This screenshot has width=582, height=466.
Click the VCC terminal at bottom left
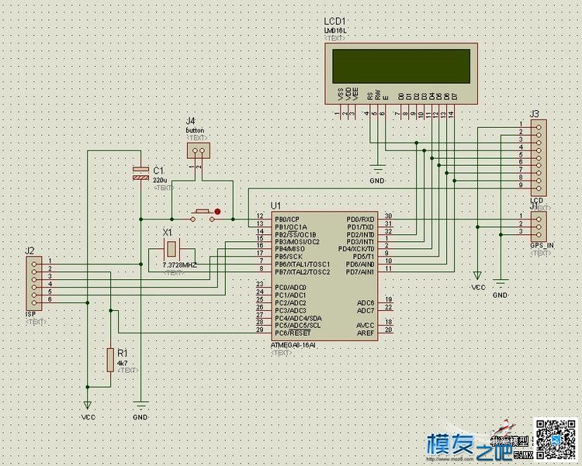pyautogui.click(x=88, y=405)
